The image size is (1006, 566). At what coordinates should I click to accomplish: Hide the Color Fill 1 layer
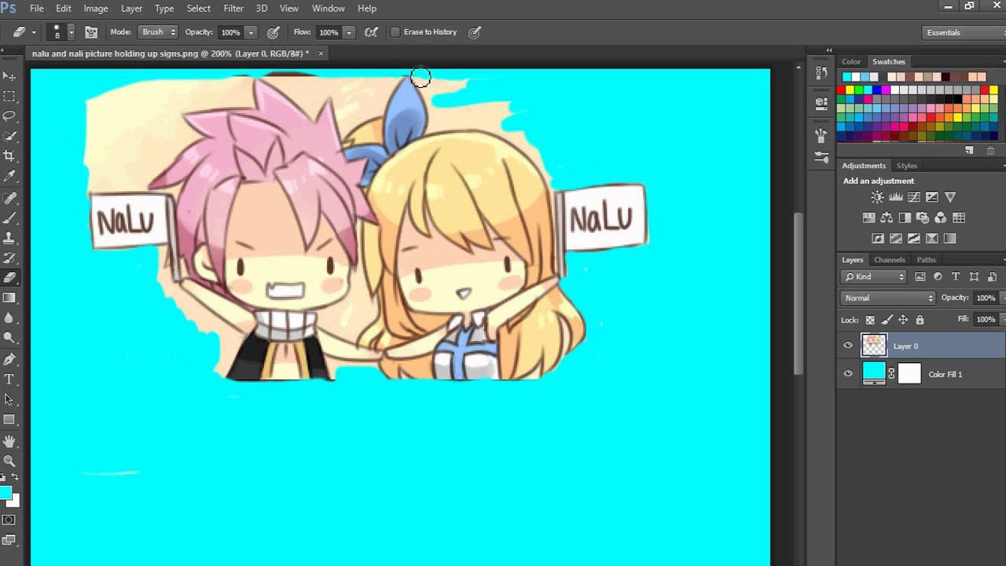pos(848,374)
